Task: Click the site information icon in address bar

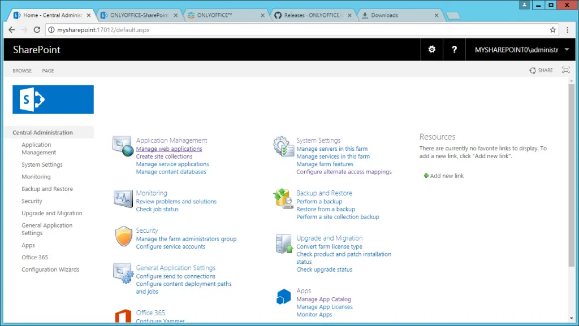Action: click(x=51, y=30)
